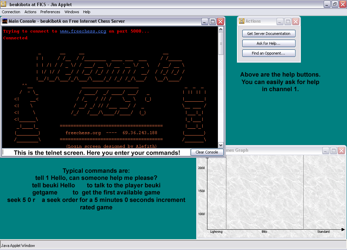Maximize the Actions window
Viewport: 347px width, 250px height.
288,21
